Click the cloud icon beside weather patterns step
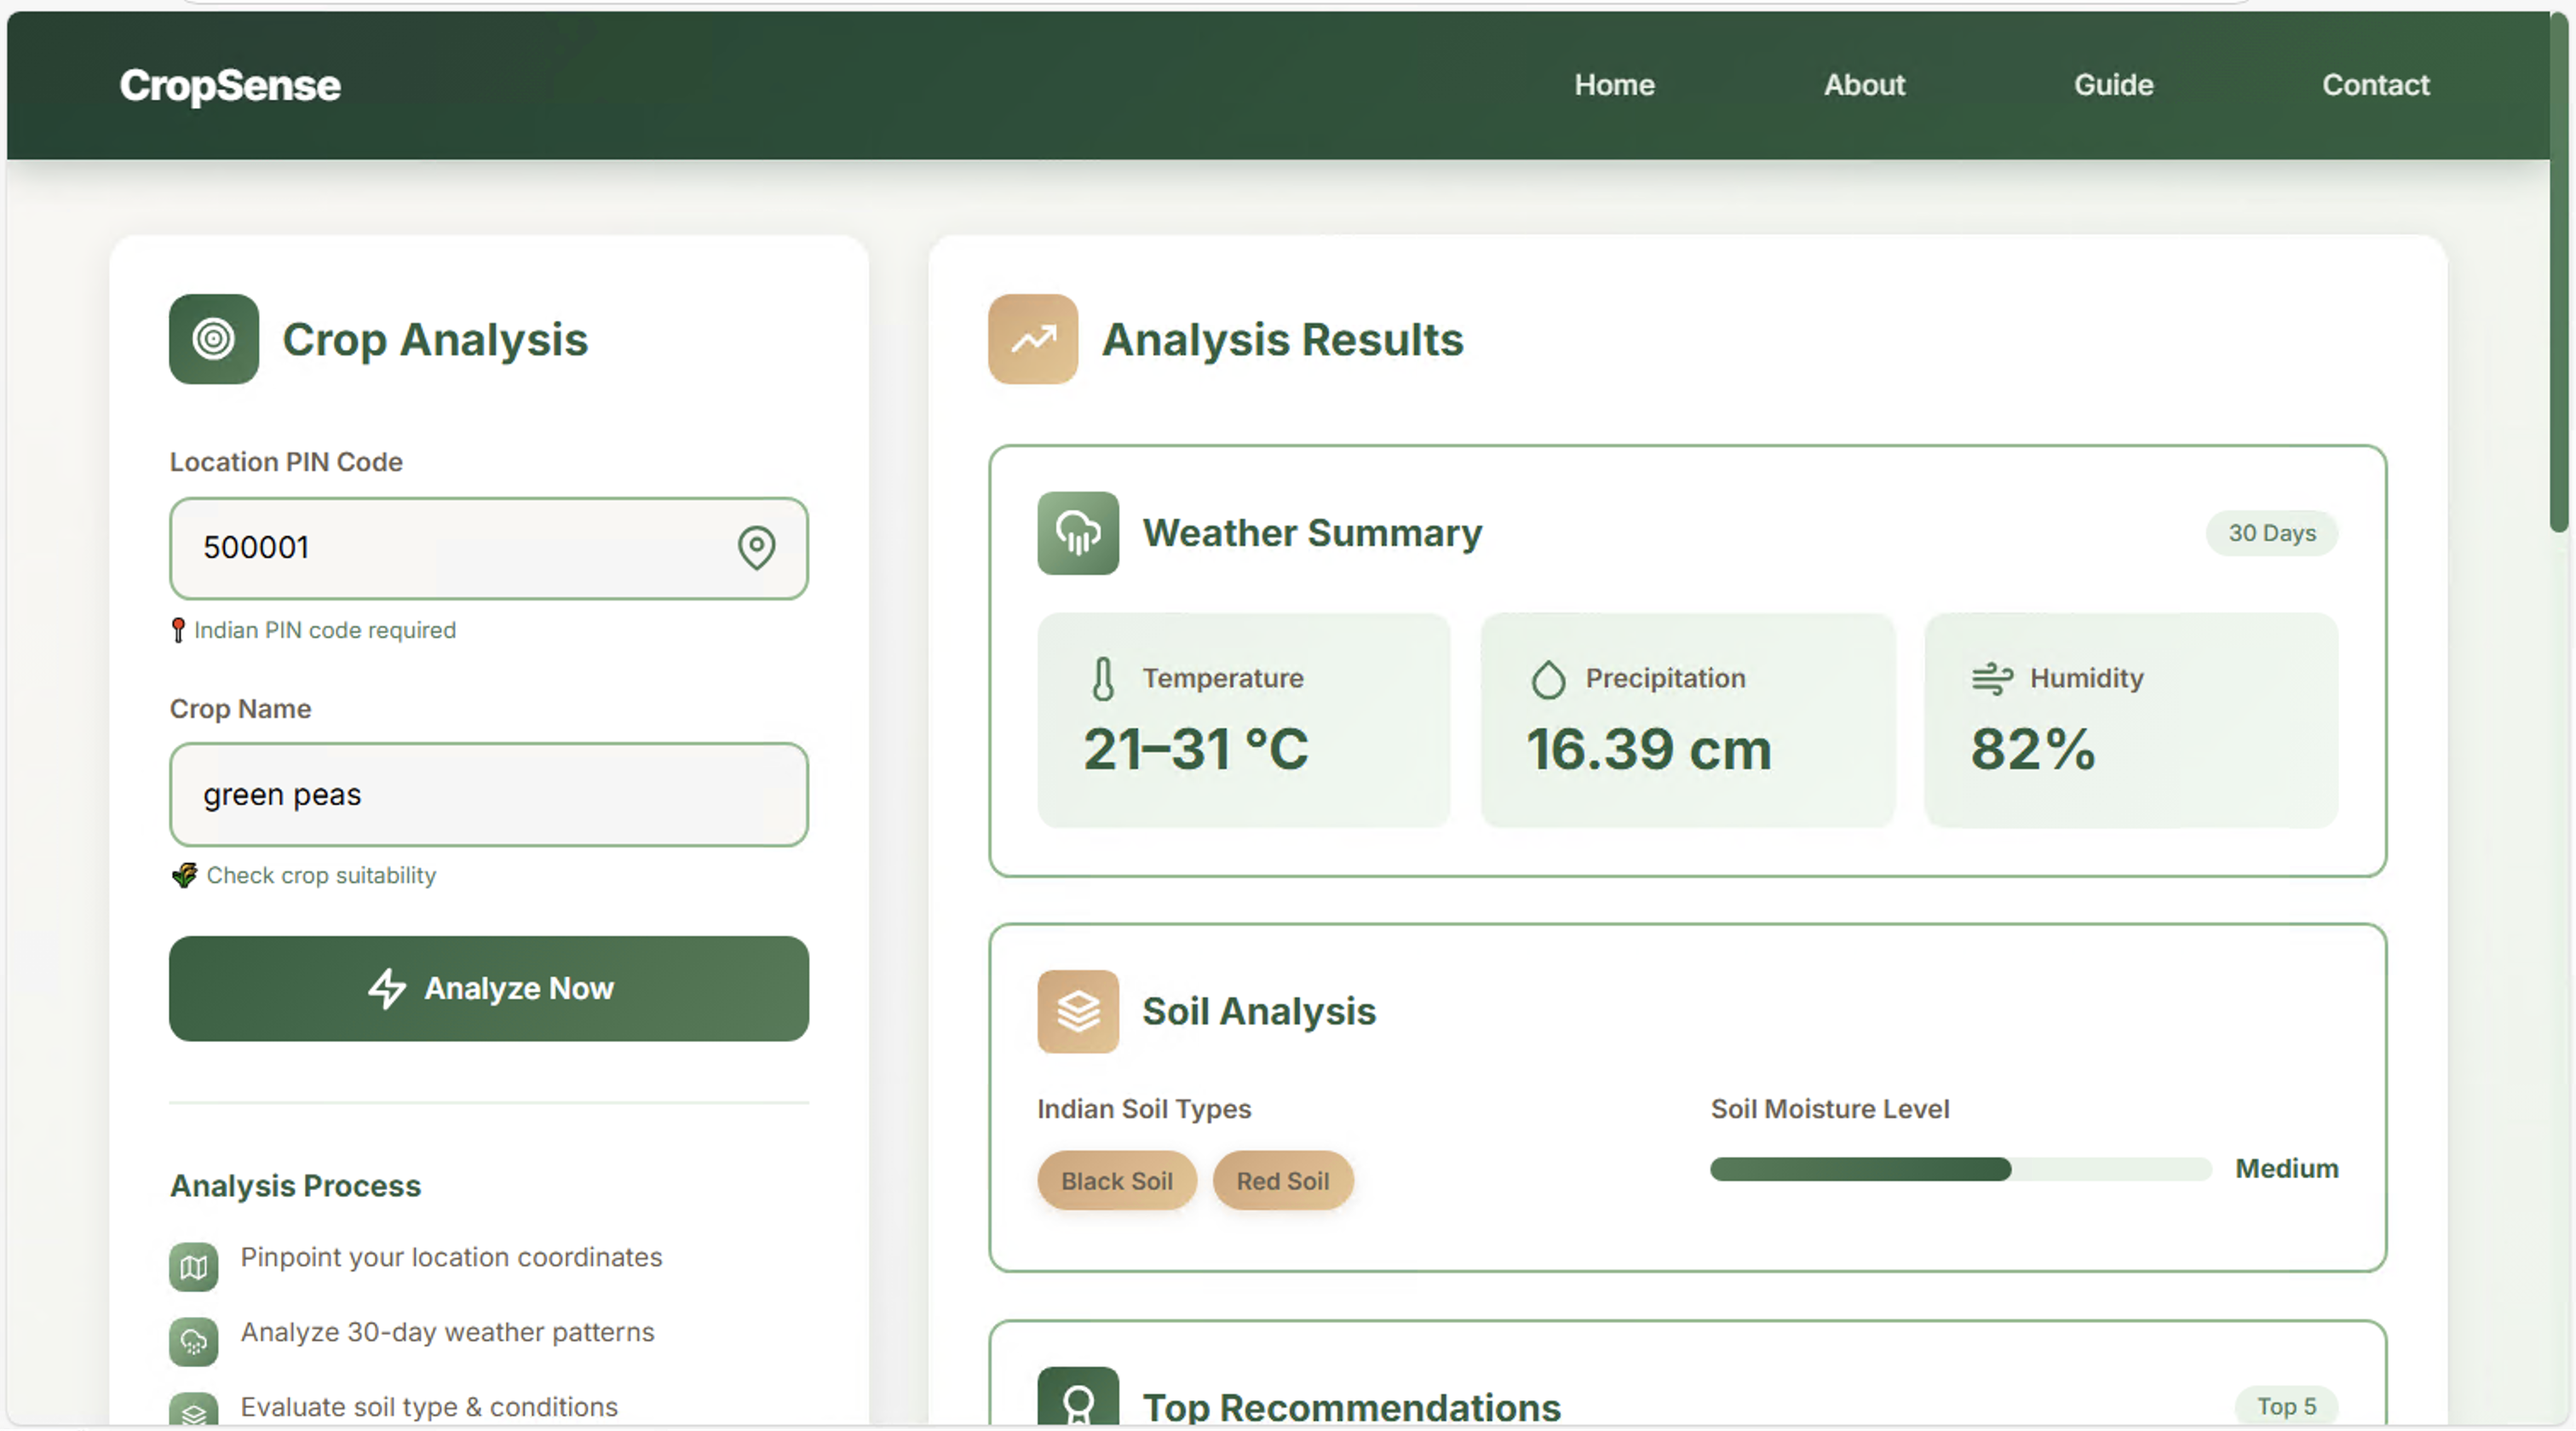Image resolution: width=2576 pixels, height=1431 pixels. (x=193, y=1342)
